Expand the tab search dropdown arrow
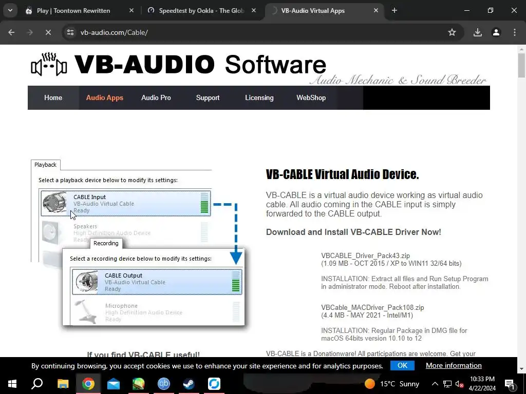526x394 pixels. coord(10,10)
